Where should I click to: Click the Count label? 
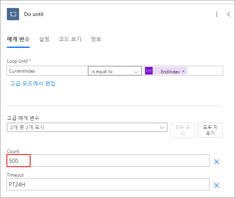(13, 151)
